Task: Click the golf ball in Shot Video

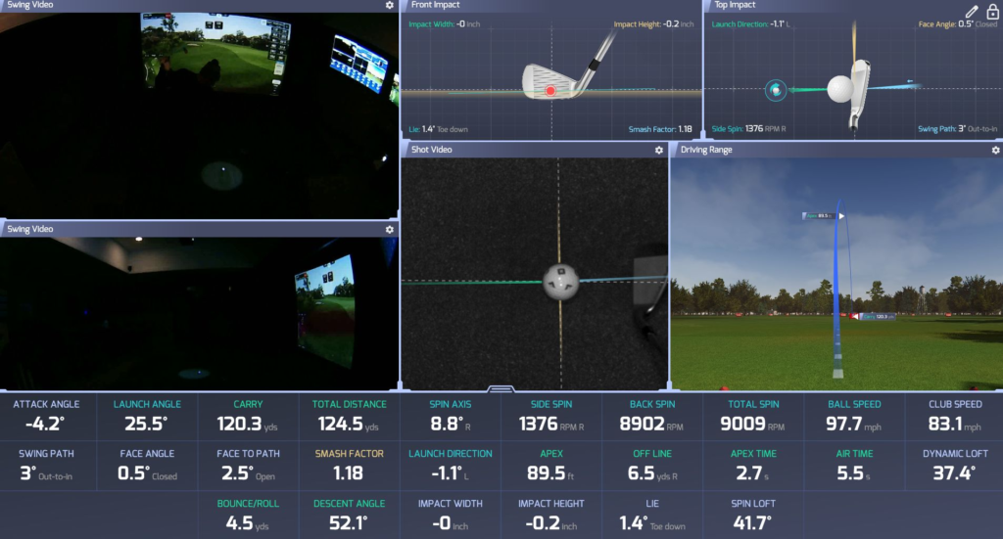Action: (561, 282)
